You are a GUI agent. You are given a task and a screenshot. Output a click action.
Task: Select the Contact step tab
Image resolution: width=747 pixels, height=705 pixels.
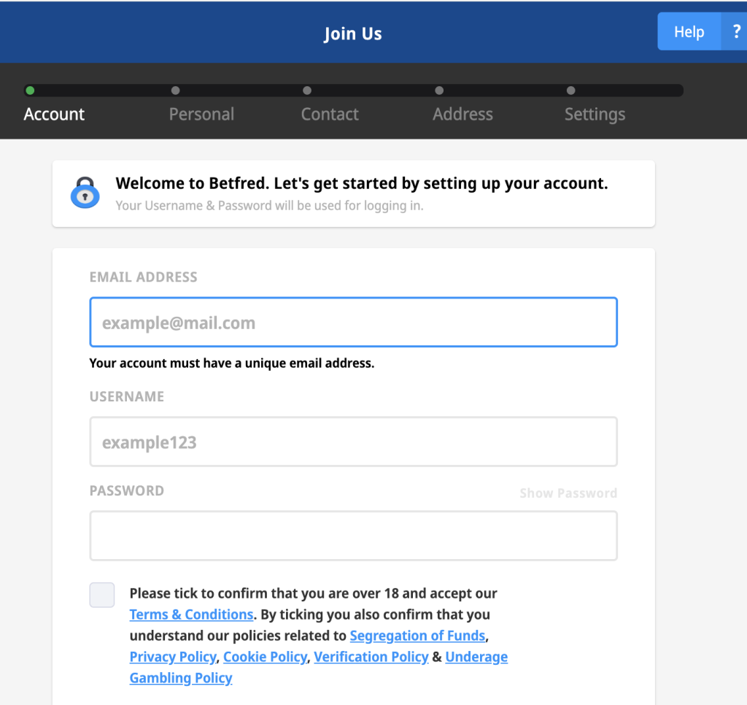click(x=330, y=115)
